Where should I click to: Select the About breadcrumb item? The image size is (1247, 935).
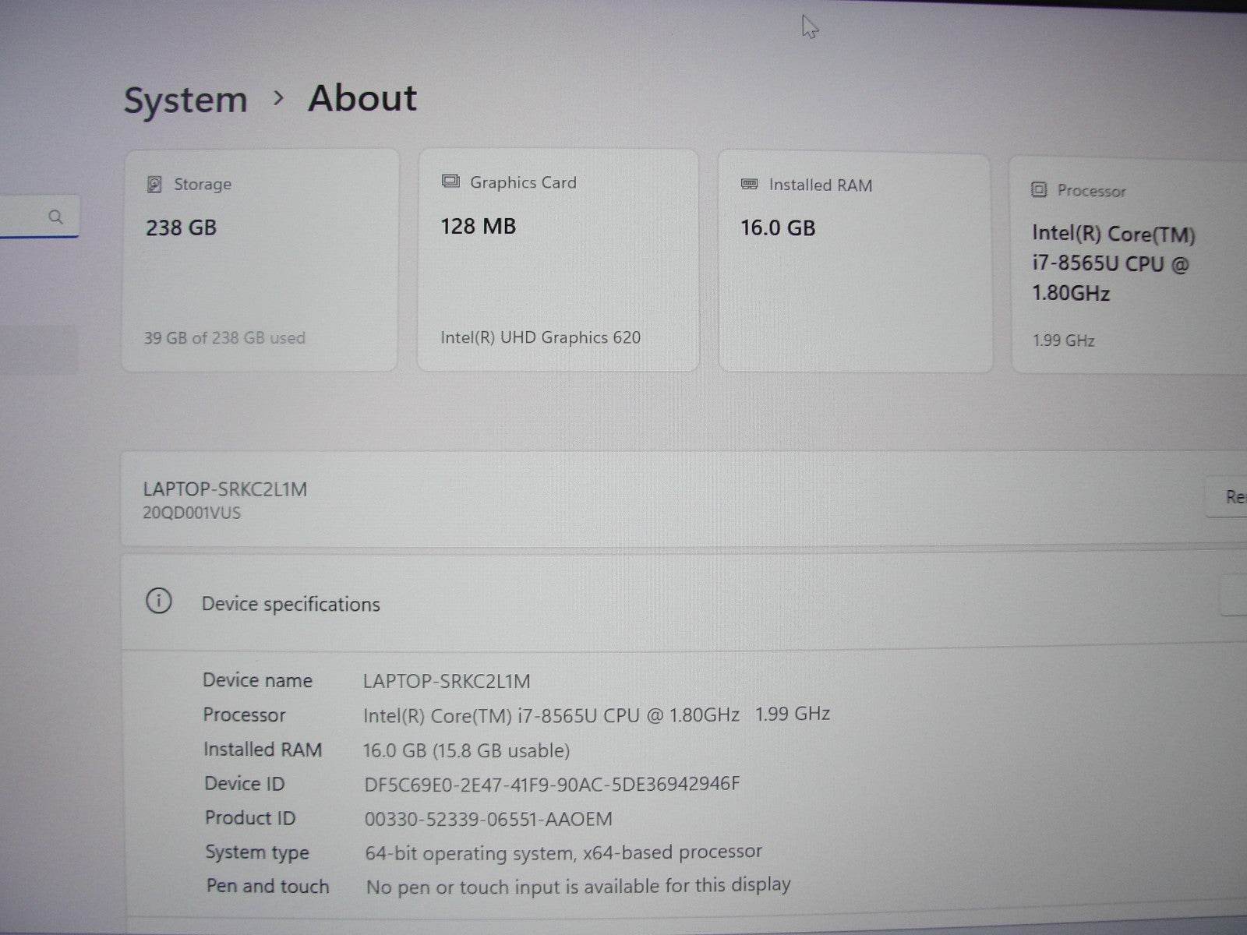(362, 98)
